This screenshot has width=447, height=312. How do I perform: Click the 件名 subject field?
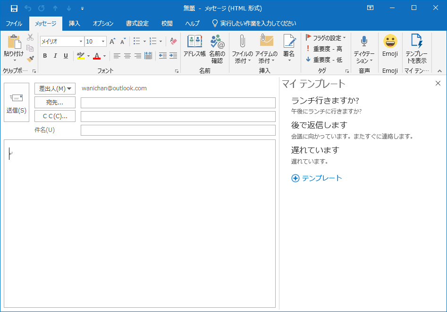coord(178,130)
